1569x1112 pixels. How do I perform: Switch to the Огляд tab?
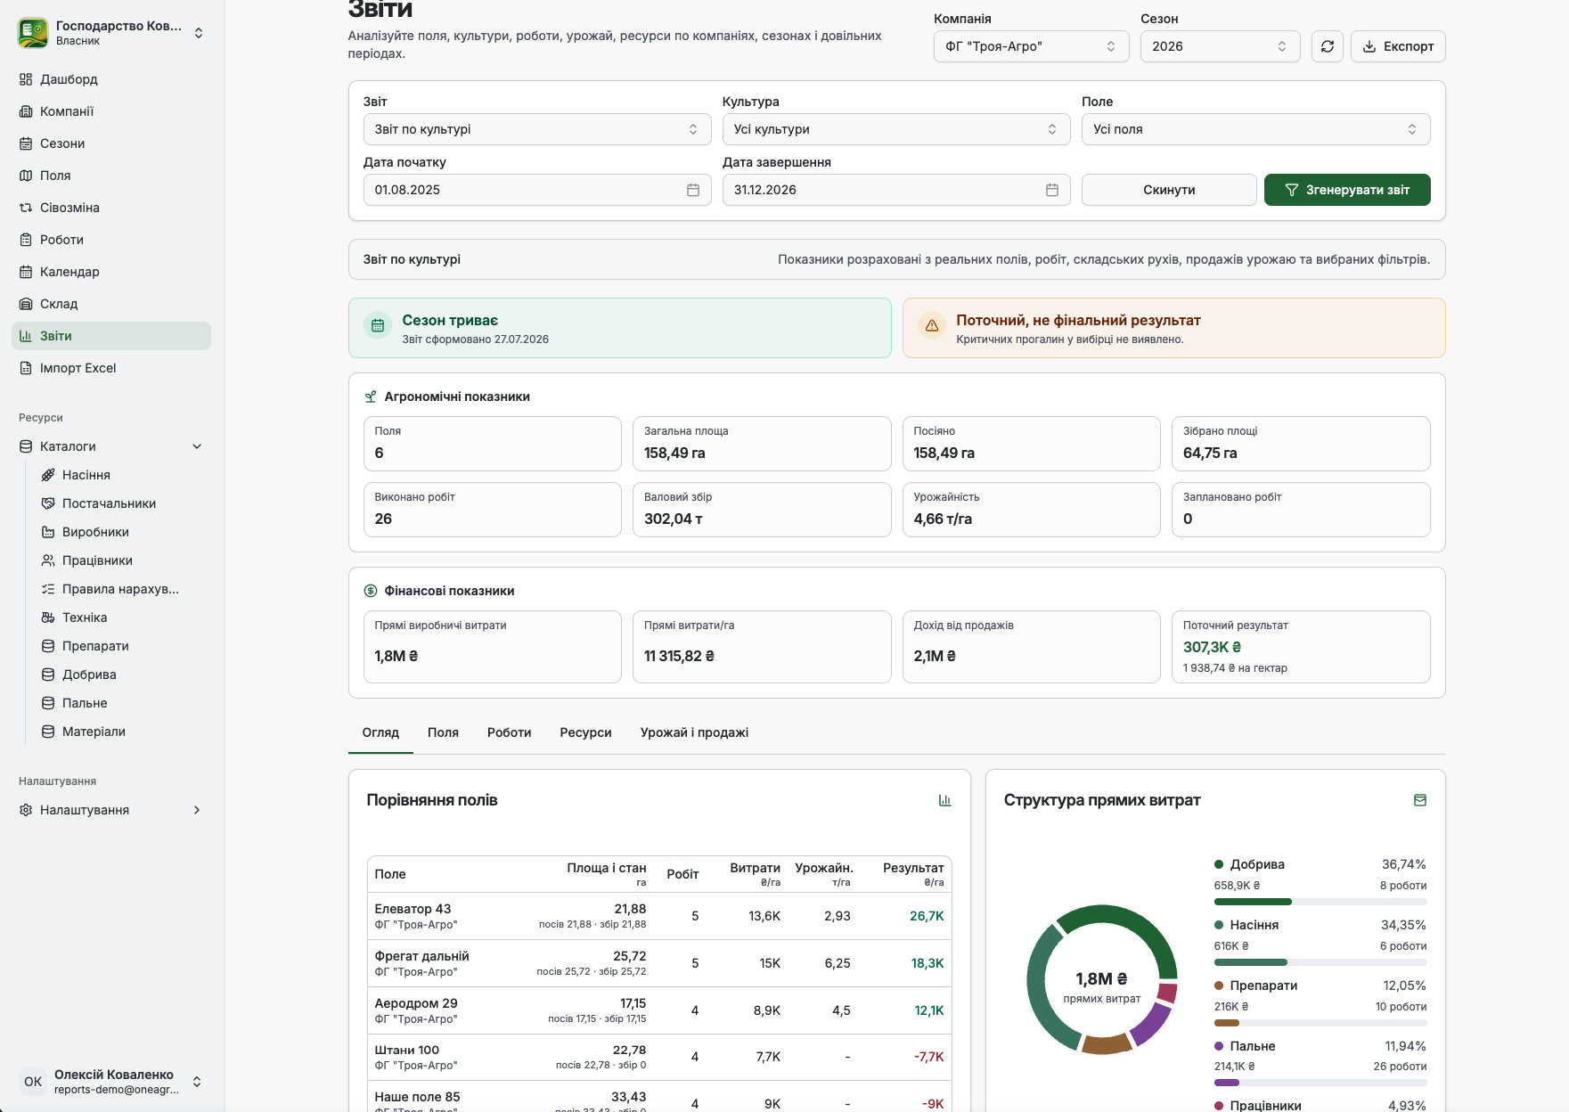point(380,732)
